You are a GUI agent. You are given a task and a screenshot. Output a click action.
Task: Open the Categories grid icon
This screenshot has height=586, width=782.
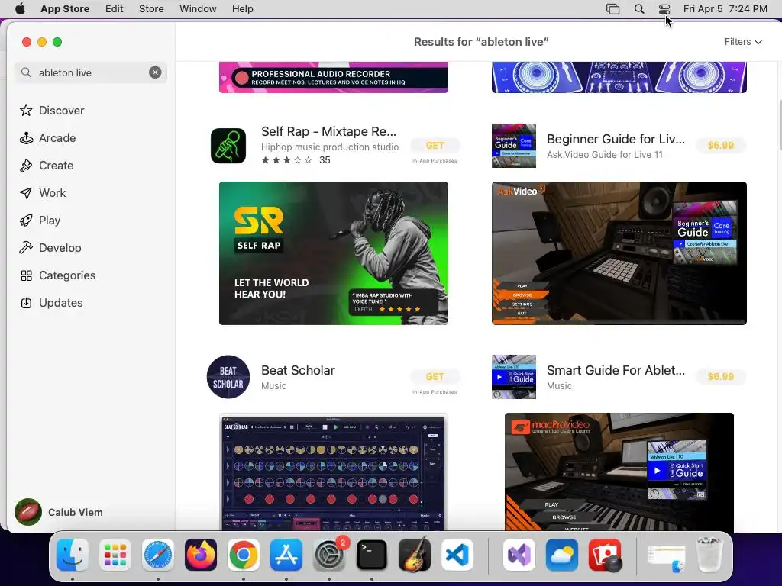pos(26,275)
